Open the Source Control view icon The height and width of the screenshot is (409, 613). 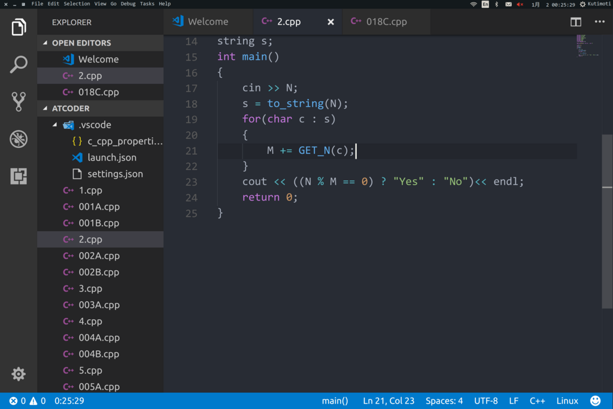coord(19,102)
